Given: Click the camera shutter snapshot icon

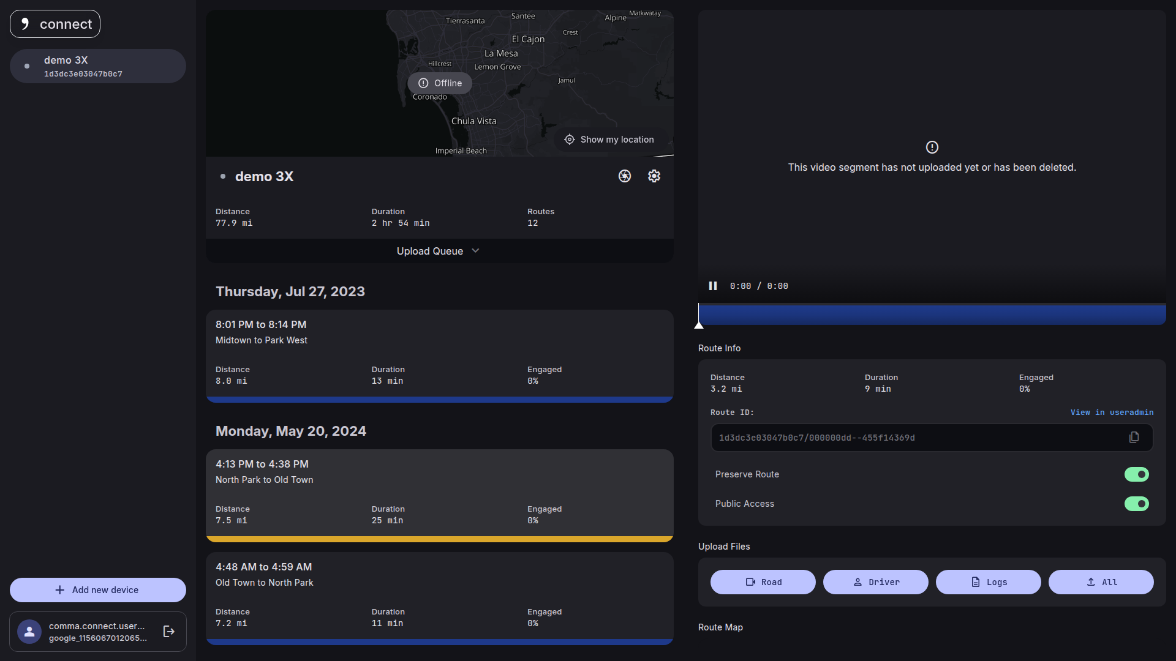Looking at the screenshot, I should click(x=624, y=176).
